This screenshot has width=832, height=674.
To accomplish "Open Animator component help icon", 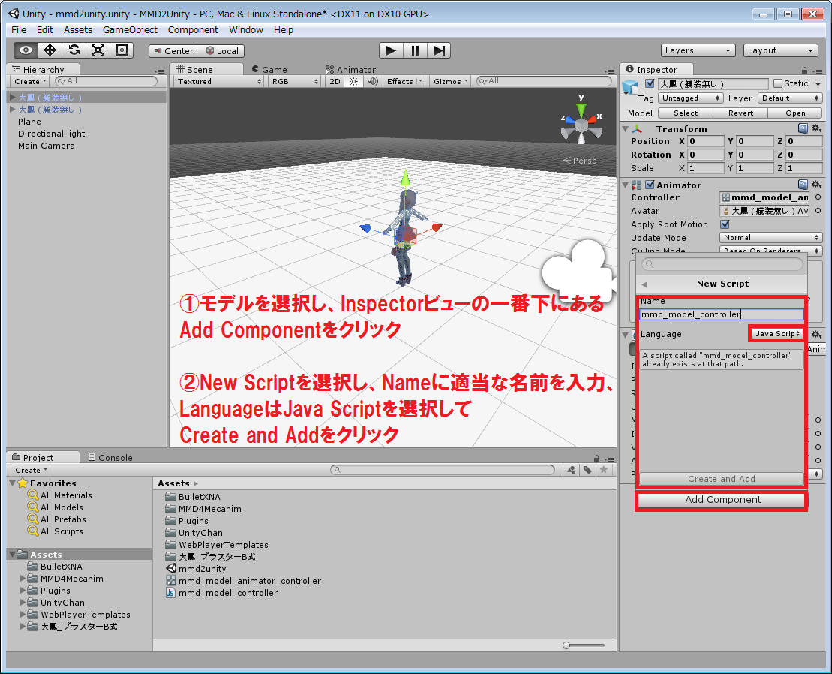I will pos(803,184).
